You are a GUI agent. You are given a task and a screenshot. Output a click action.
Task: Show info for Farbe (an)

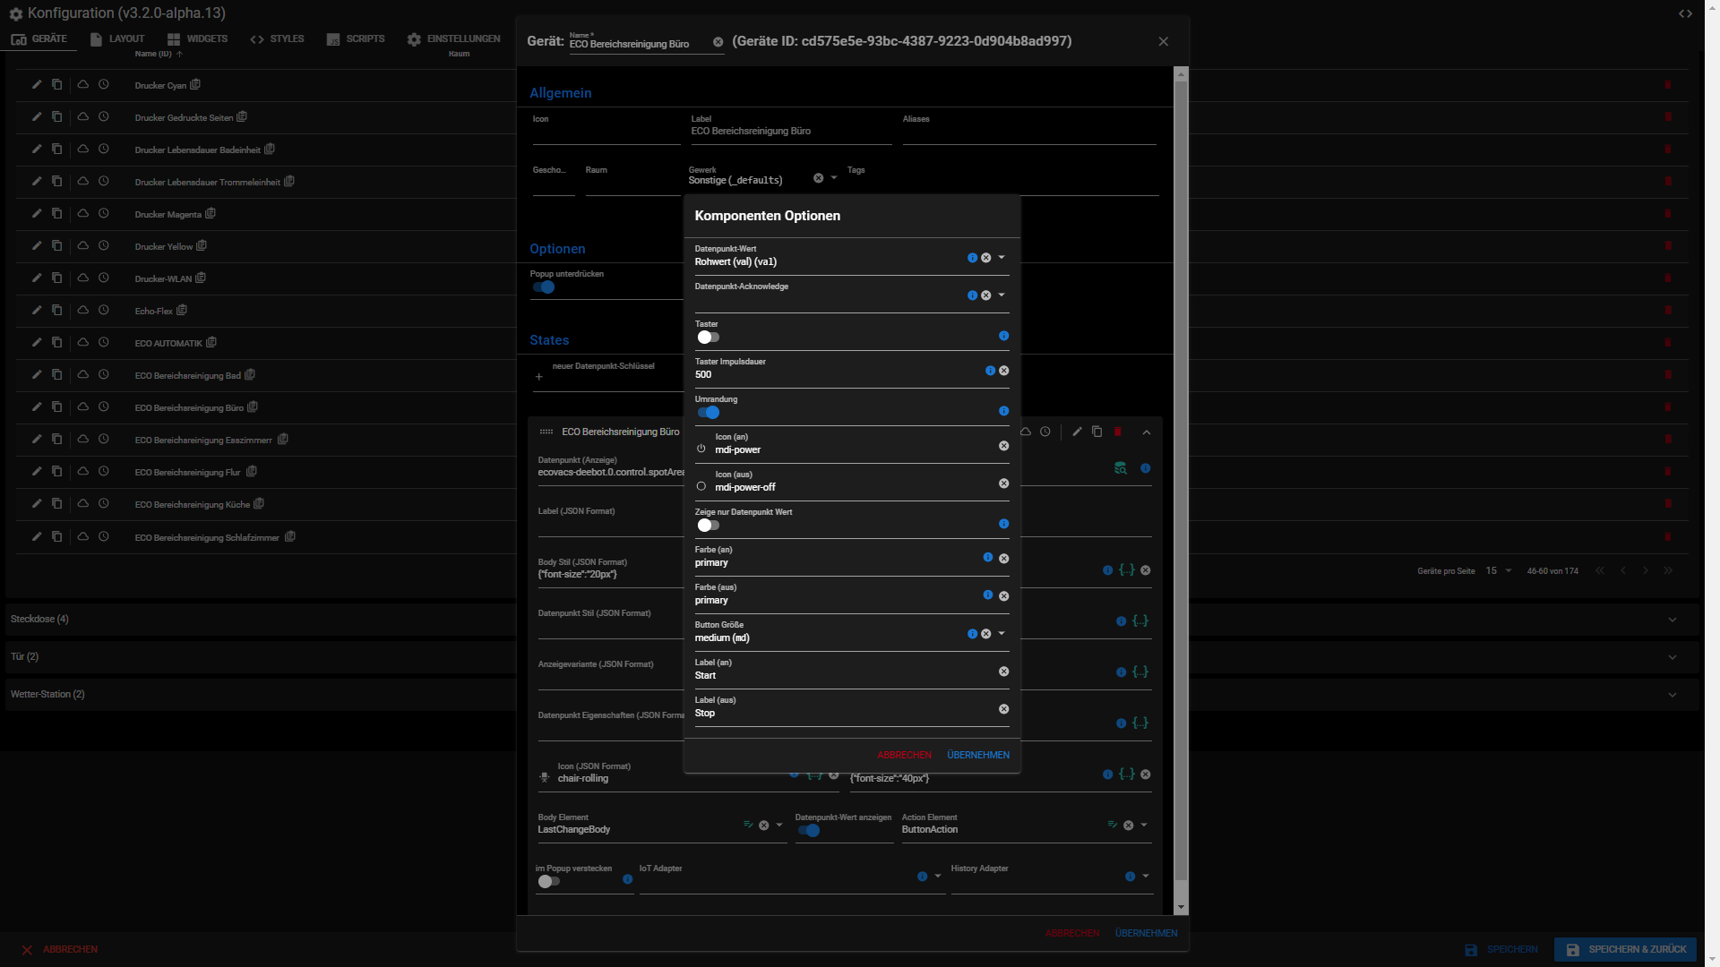pyautogui.click(x=988, y=557)
